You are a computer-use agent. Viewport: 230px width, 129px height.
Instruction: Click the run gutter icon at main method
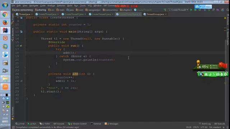pyautogui.click(x=22, y=32)
